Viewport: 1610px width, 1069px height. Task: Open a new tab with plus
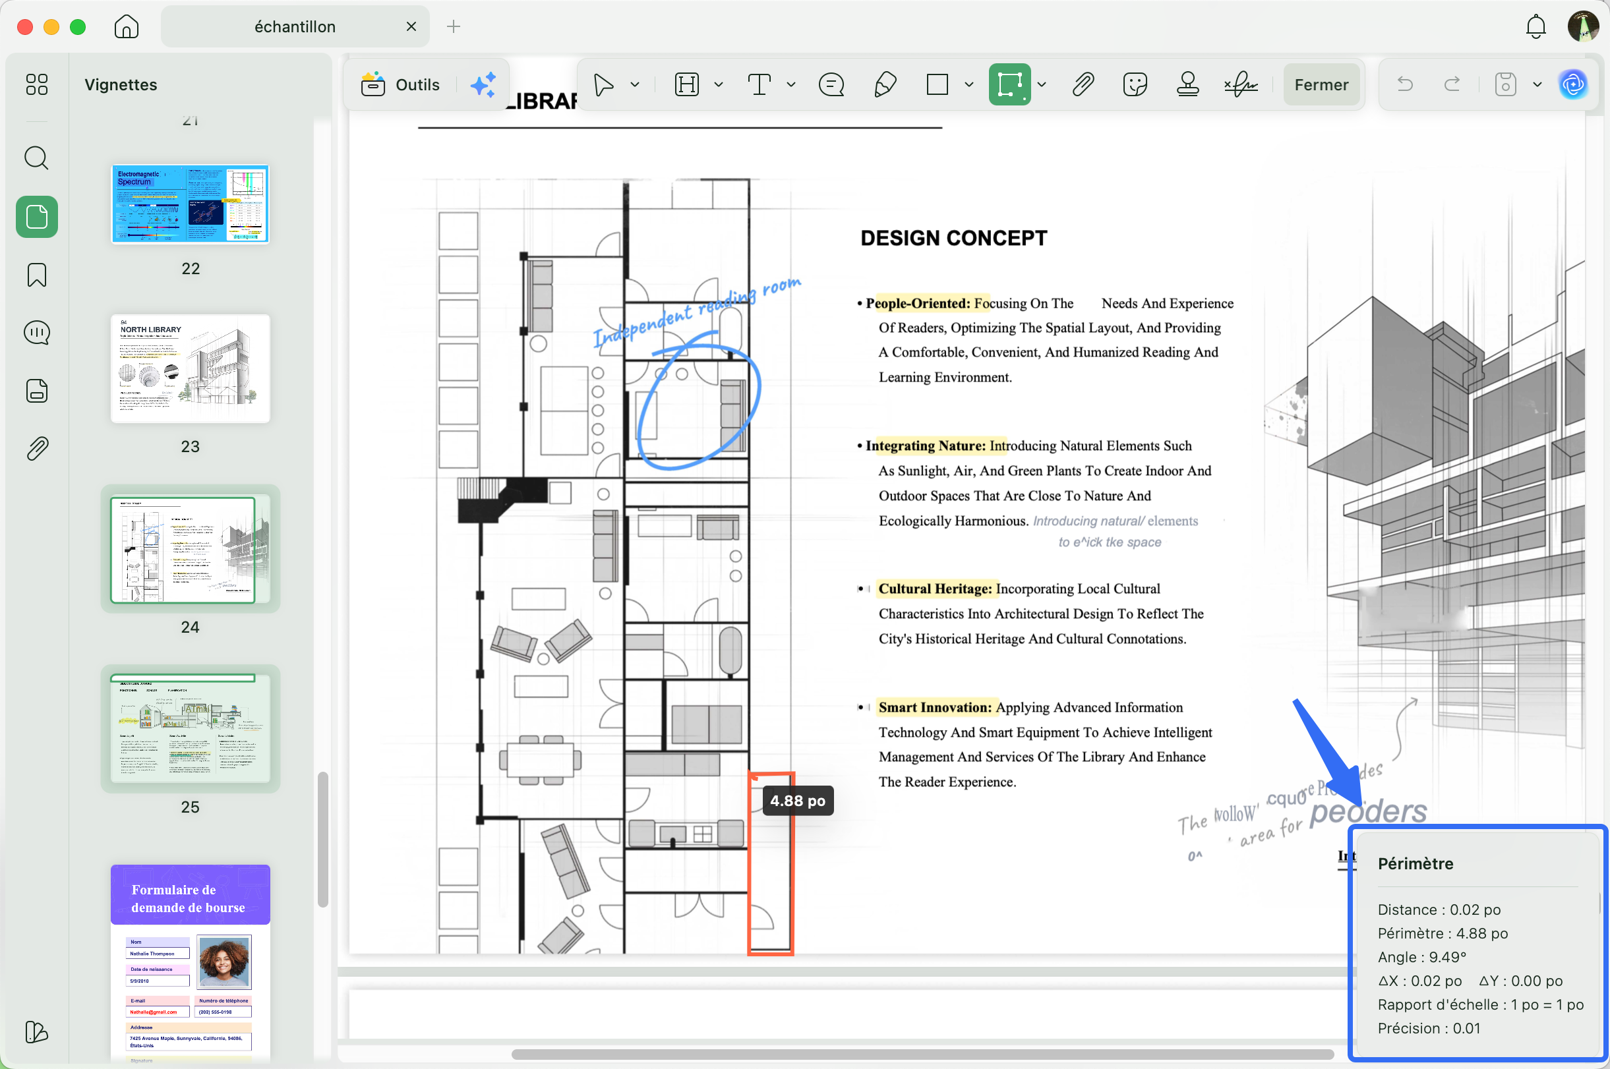coord(454,26)
